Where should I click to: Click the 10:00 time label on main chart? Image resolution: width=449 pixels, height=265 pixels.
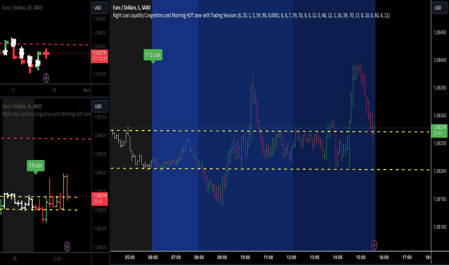(245, 257)
